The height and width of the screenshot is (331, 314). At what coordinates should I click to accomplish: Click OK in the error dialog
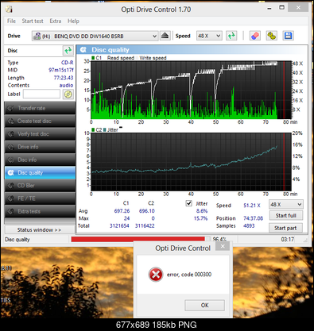pyautogui.click(x=204, y=306)
